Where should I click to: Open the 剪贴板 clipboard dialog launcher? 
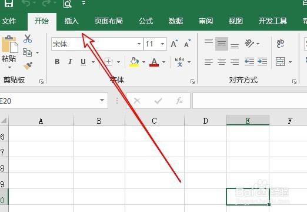pos(41,81)
